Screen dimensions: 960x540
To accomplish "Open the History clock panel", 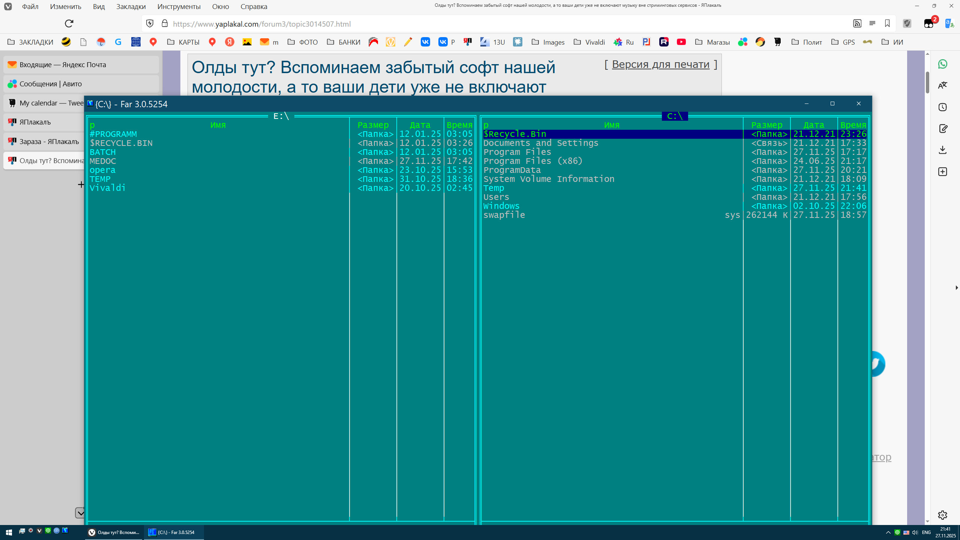I will click(943, 107).
